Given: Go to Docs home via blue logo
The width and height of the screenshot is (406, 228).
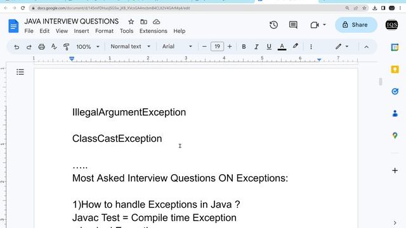Looking at the screenshot, I should 13,26.
